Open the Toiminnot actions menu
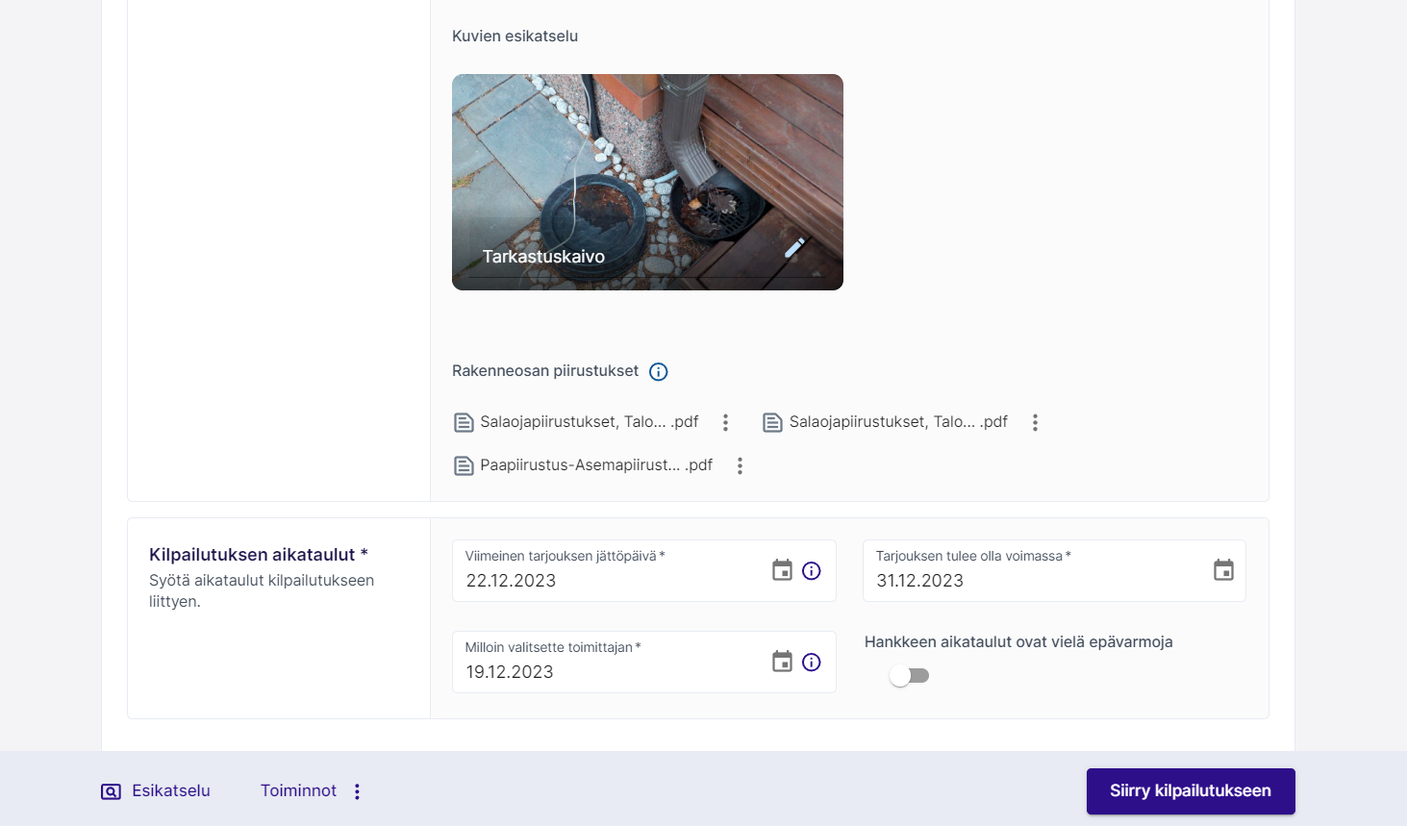 coord(312,791)
